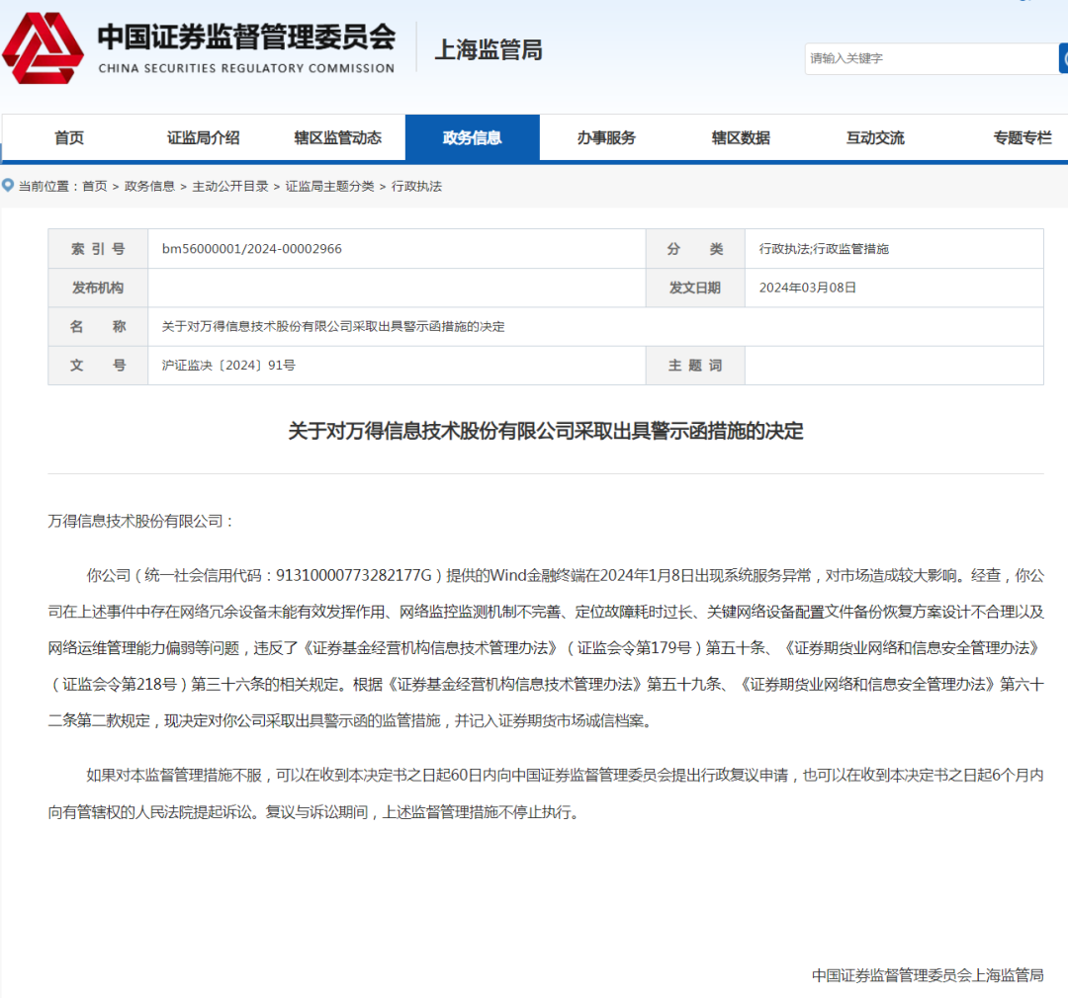1068x998 pixels.
Task: Open the 互动交流 navigation tab
Action: (875, 137)
